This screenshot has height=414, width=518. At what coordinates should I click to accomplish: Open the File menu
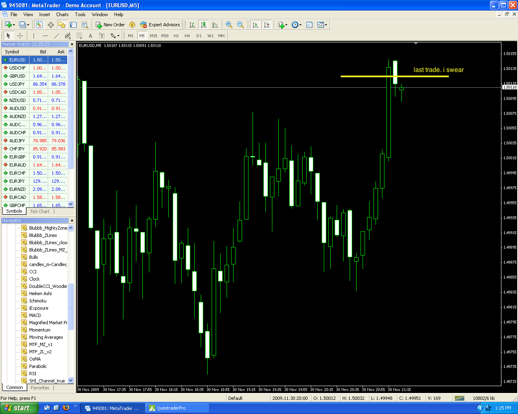(14, 14)
